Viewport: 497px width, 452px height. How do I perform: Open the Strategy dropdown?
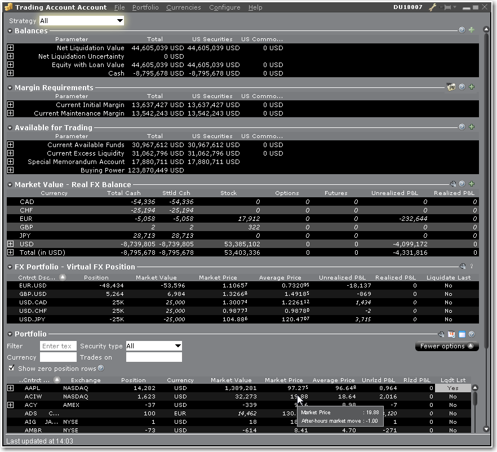point(82,21)
